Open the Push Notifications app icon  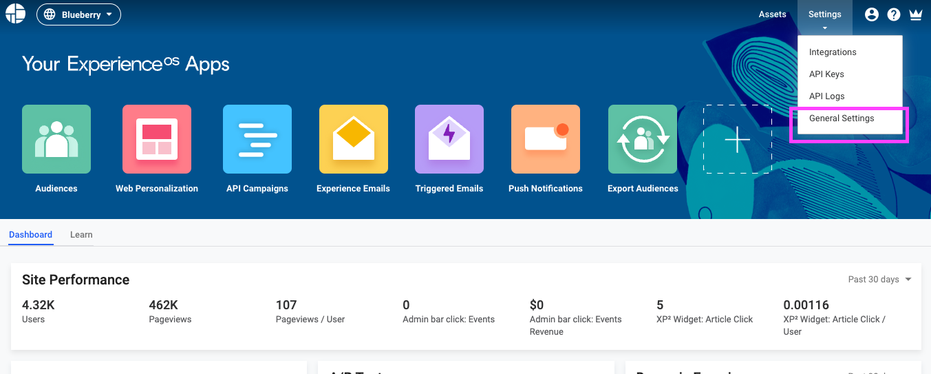[546, 139]
